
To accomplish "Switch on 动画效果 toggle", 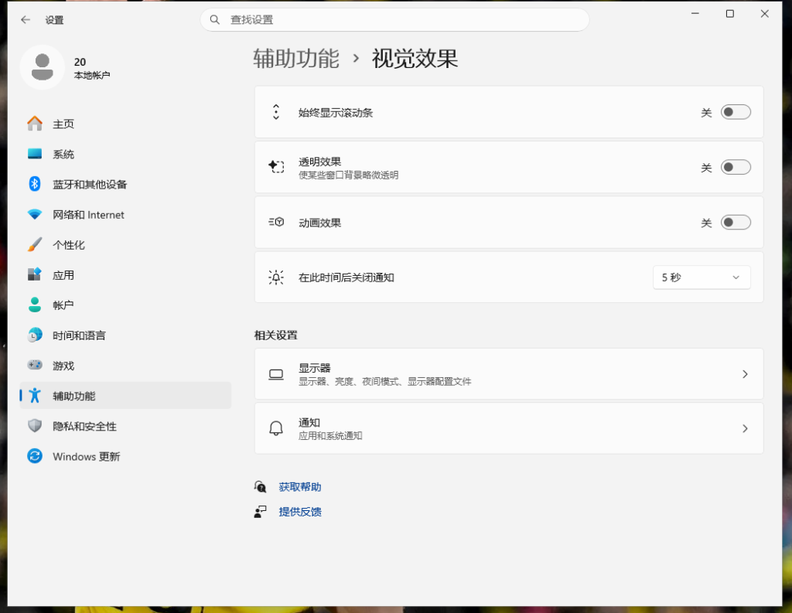I will [736, 222].
